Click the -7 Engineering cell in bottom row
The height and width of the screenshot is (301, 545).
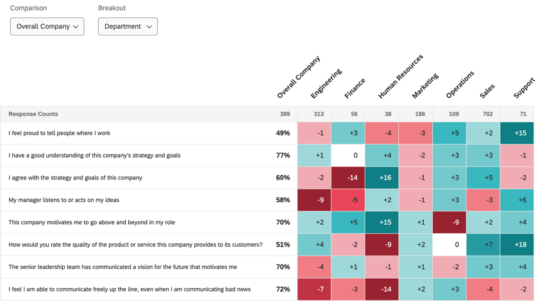[314, 289]
